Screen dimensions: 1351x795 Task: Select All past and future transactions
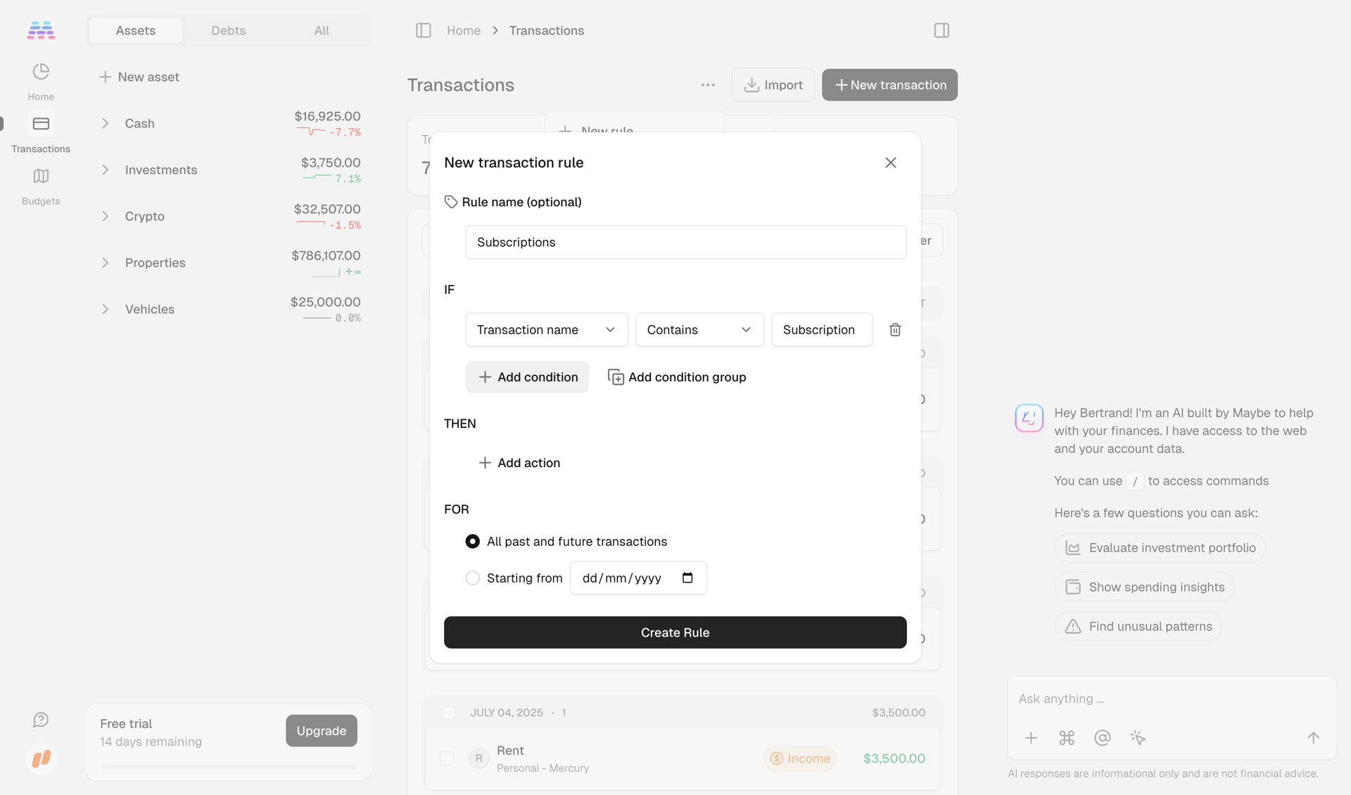[x=472, y=541]
